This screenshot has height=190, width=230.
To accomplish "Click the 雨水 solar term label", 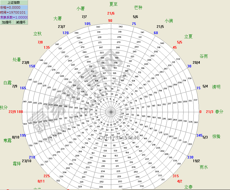I will (204, 167).
